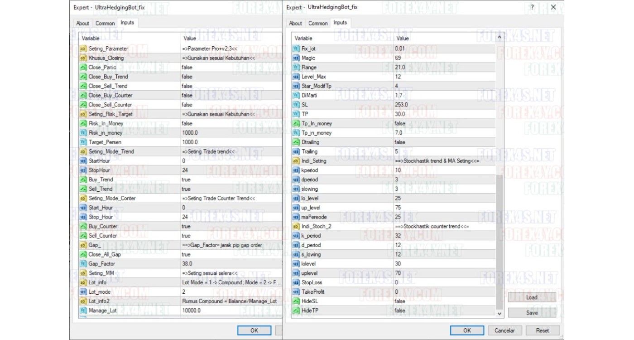Click the help question mark button
The height and width of the screenshot is (340, 634).
coord(533,7)
